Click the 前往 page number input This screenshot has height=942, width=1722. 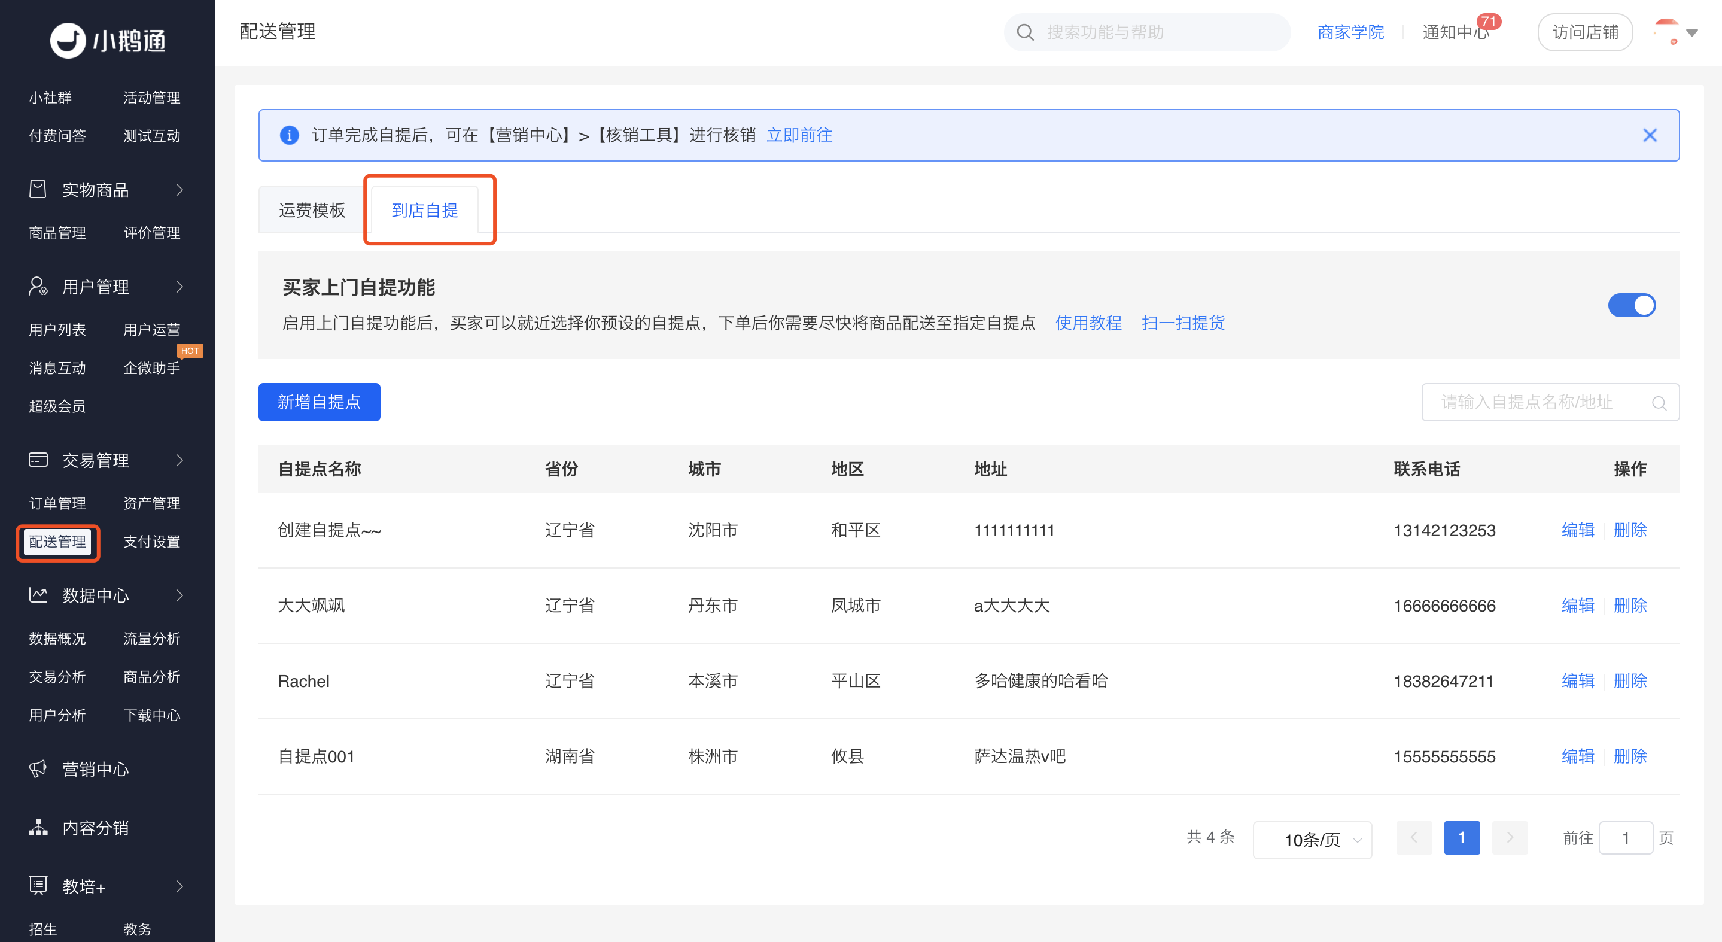(x=1625, y=837)
